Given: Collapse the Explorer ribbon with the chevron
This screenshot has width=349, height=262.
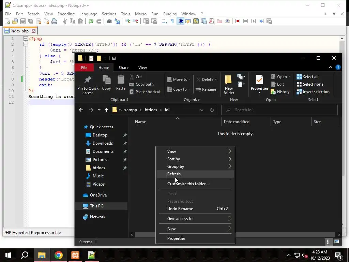Looking at the screenshot, I should 331,67.
